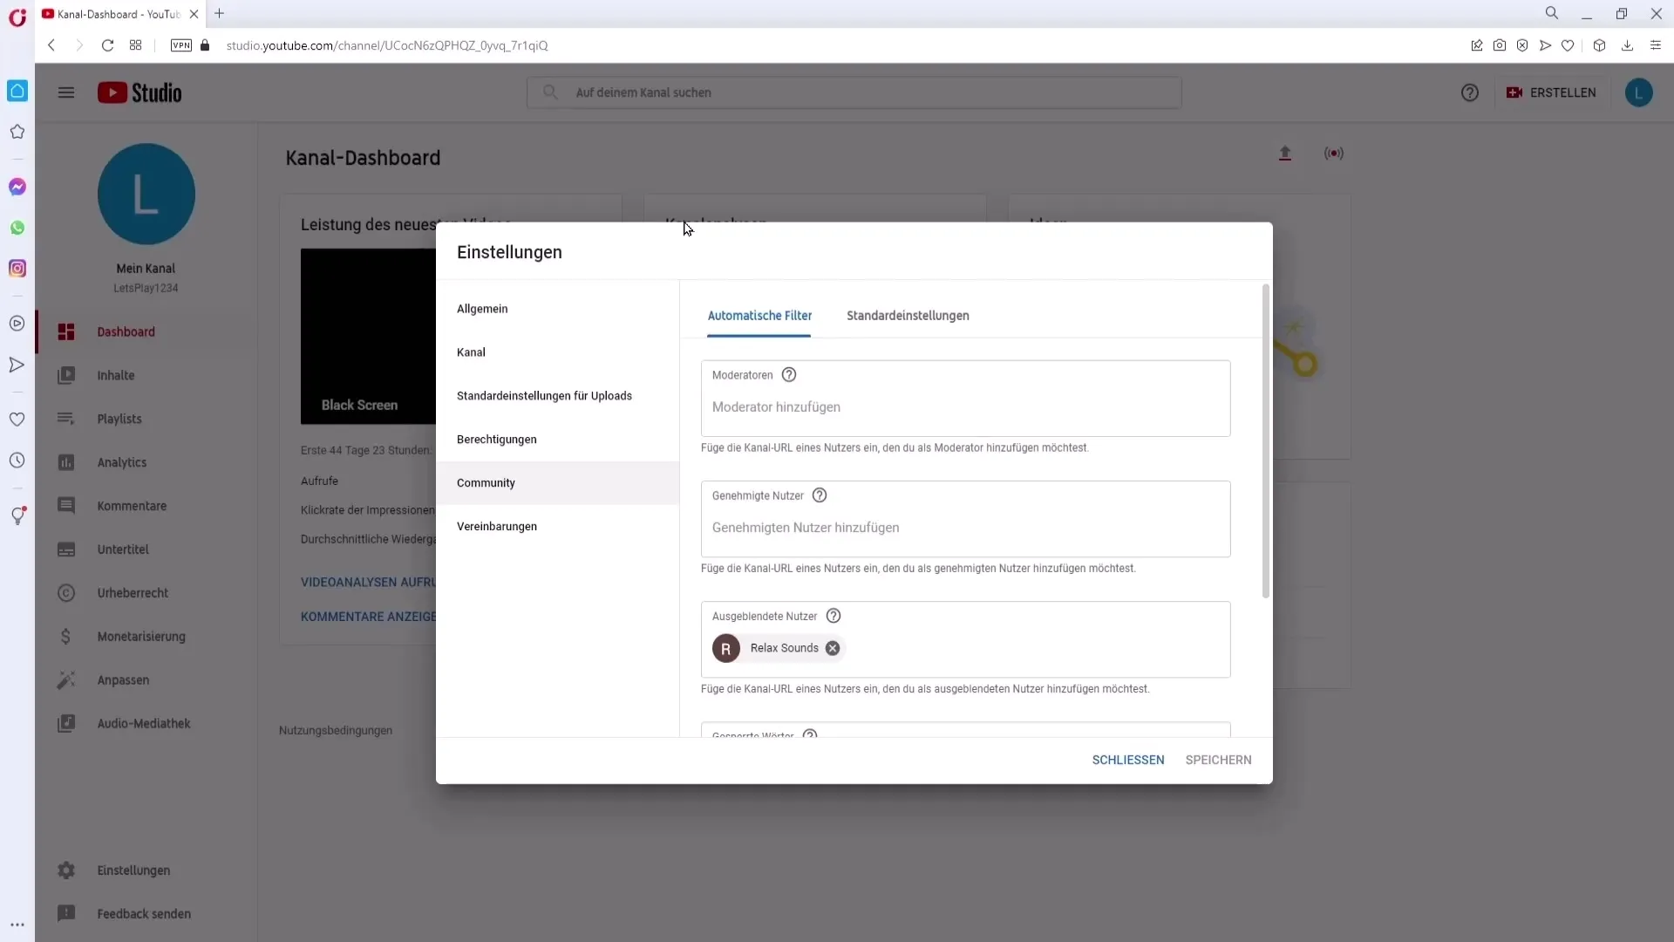The image size is (1674, 942).
Task: Click the settings dialog vertical scrollbar
Action: 1266,441
